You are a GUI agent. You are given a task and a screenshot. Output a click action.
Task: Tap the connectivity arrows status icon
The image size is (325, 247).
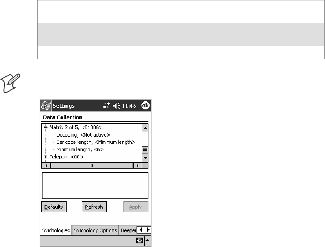pos(106,106)
